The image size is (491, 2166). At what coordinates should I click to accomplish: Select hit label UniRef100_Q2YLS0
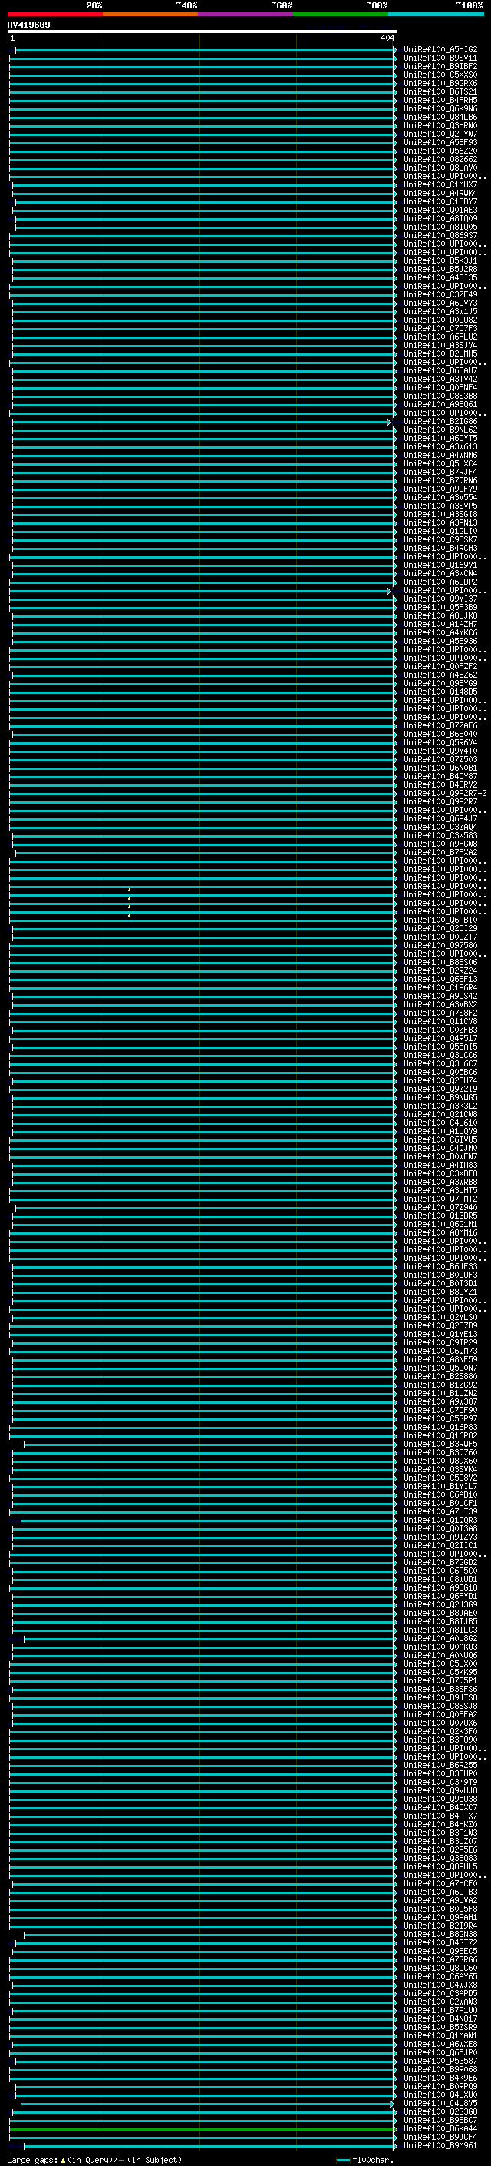tap(440, 1318)
